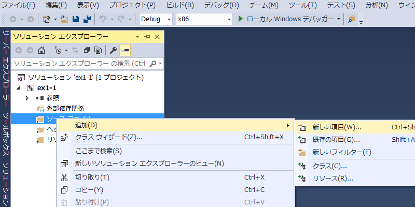Choose 新しいソリューション エクスプローラーのビュー(N)
The height and width of the screenshot is (207, 415).
point(175,164)
